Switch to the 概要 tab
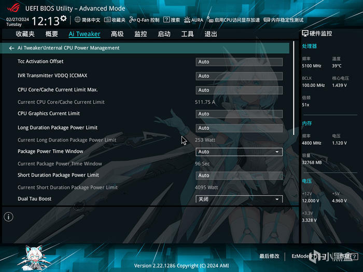This screenshot has height=272, width=363. 52,34
